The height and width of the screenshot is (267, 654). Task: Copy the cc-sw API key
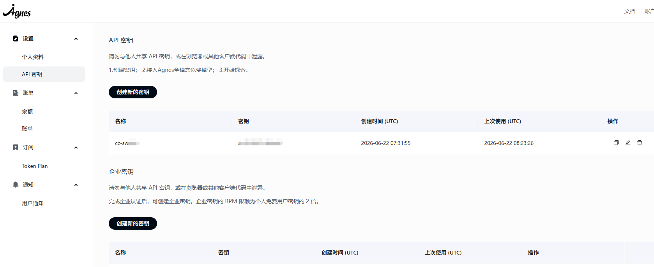tap(616, 143)
